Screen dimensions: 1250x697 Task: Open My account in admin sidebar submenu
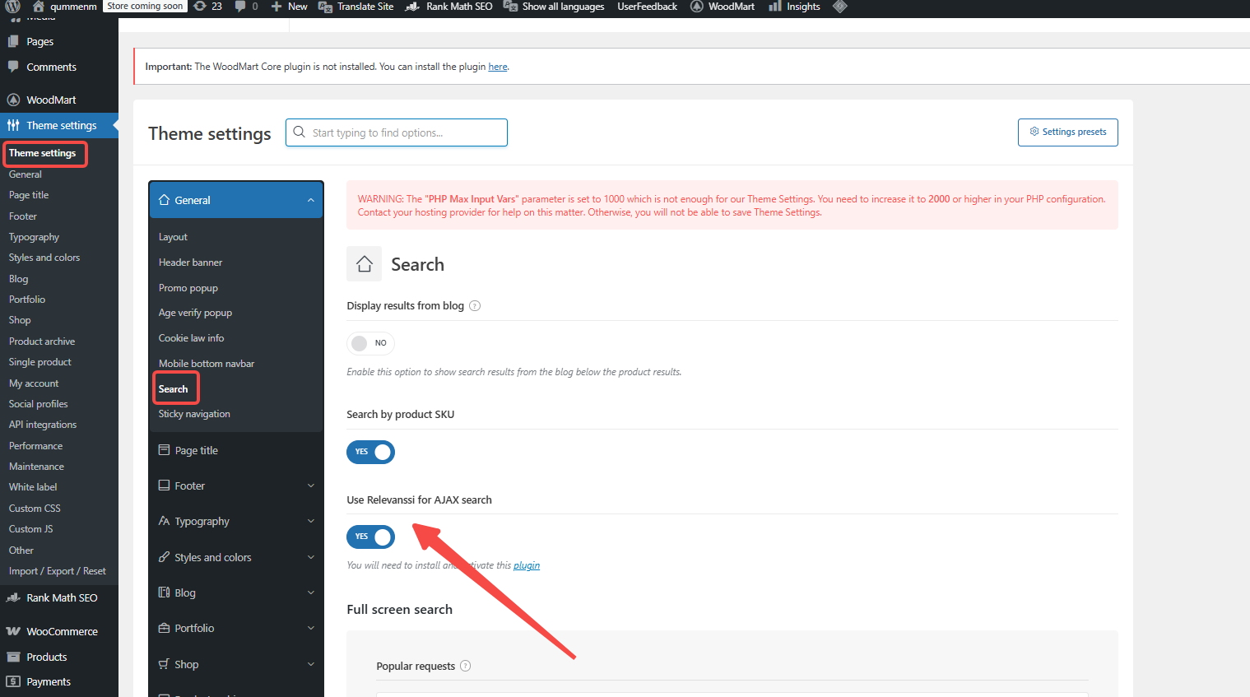pyautogui.click(x=34, y=383)
